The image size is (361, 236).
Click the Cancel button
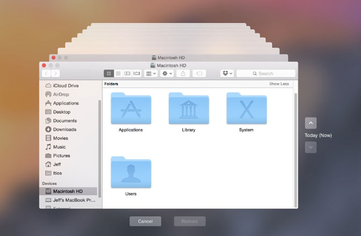(145, 221)
